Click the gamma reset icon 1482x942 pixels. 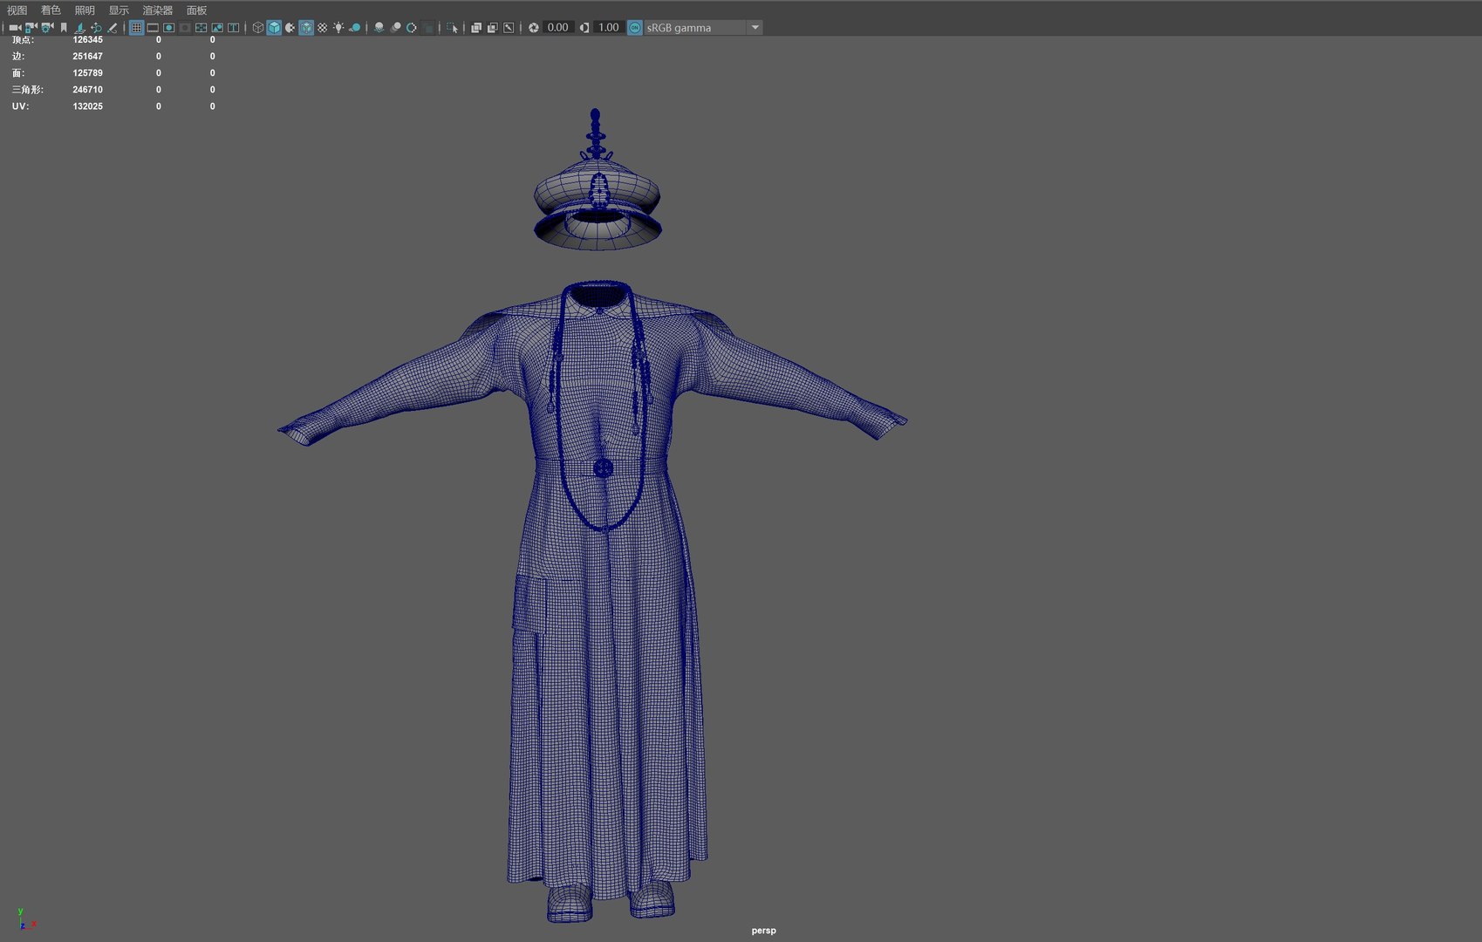tap(584, 28)
